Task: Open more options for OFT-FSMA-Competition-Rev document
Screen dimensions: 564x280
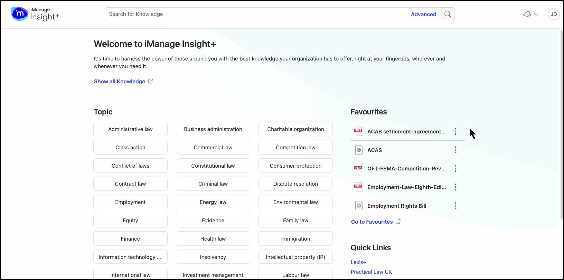Action: 455,168
